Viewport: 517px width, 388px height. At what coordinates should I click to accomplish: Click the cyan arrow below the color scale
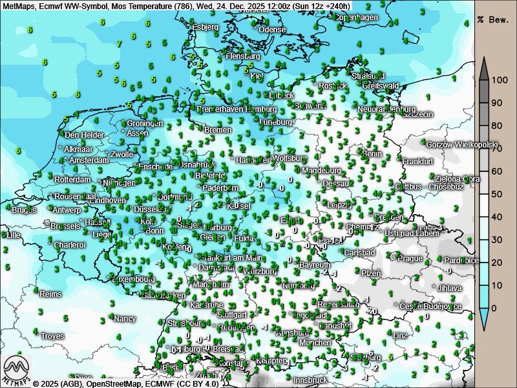[484, 317]
